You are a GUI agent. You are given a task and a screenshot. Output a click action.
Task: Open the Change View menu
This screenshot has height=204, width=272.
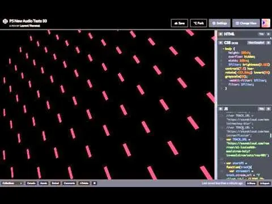[246, 23]
